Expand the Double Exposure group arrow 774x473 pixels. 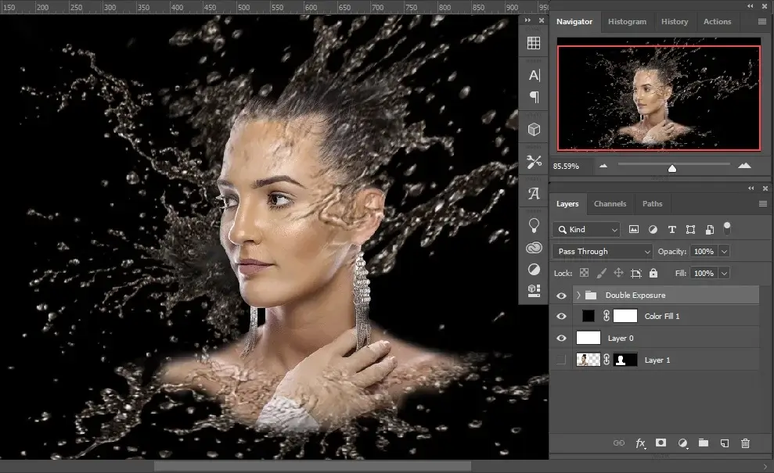pos(579,295)
